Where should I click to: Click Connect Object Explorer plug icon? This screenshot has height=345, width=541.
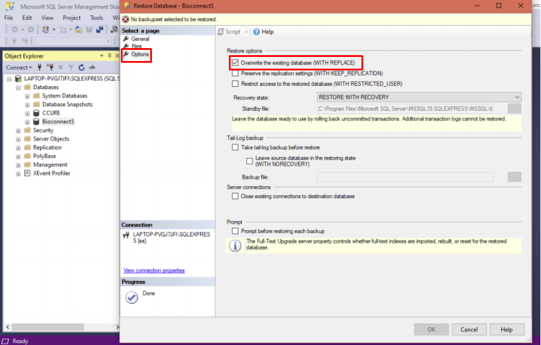click(x=40, y=67)
